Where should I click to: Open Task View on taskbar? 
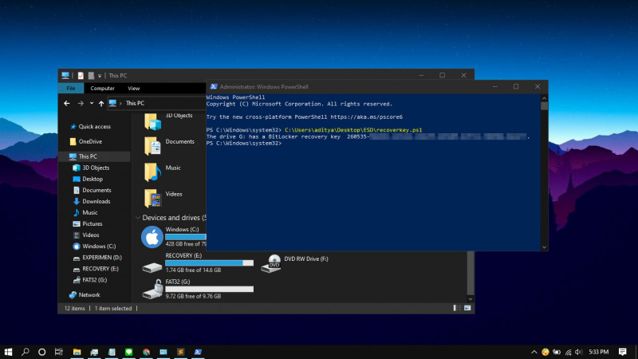(x=59, y=352)
